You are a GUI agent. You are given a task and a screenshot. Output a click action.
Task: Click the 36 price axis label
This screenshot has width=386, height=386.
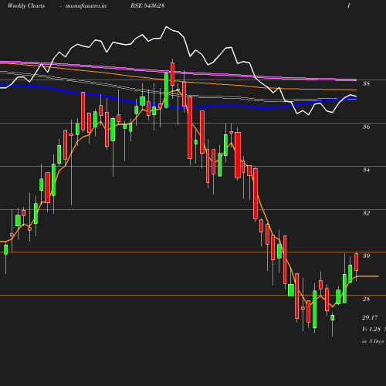coord(366,127)
